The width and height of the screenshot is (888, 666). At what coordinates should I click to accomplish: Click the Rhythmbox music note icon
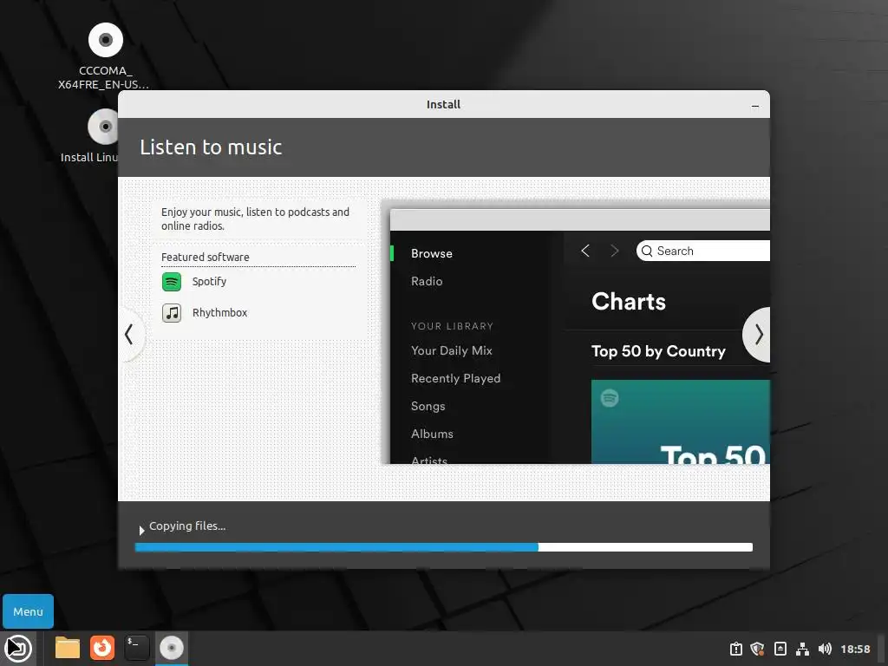tap(172, 312)
